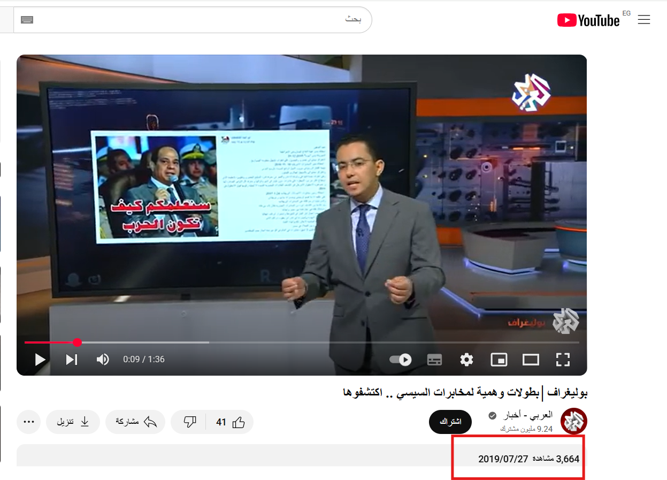Click the YouTube logo

pos(588,20)
